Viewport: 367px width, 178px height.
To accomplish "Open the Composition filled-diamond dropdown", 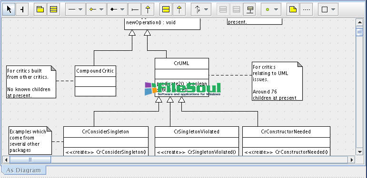I will 122,9.
